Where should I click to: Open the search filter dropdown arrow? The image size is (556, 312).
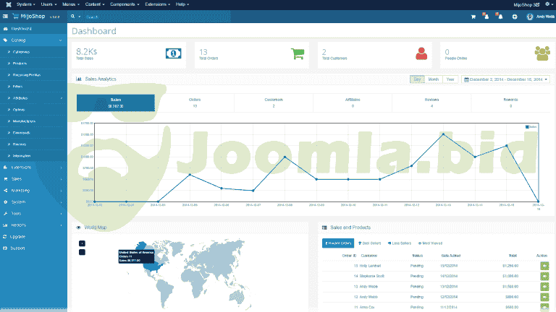coord(81,16)
